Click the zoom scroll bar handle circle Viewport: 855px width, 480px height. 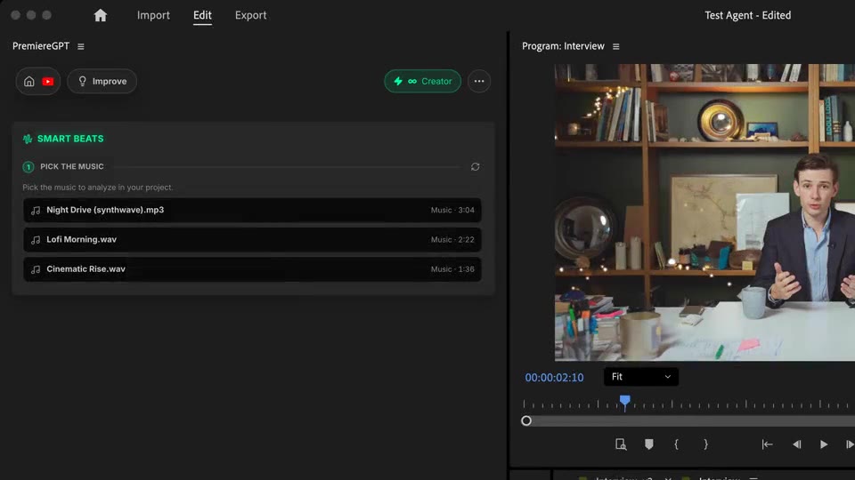[526, 420]
